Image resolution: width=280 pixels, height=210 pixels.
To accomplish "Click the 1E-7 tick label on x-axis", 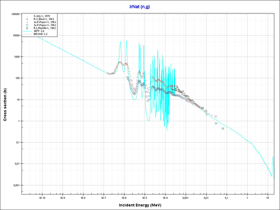I will (x=103, y=197).
